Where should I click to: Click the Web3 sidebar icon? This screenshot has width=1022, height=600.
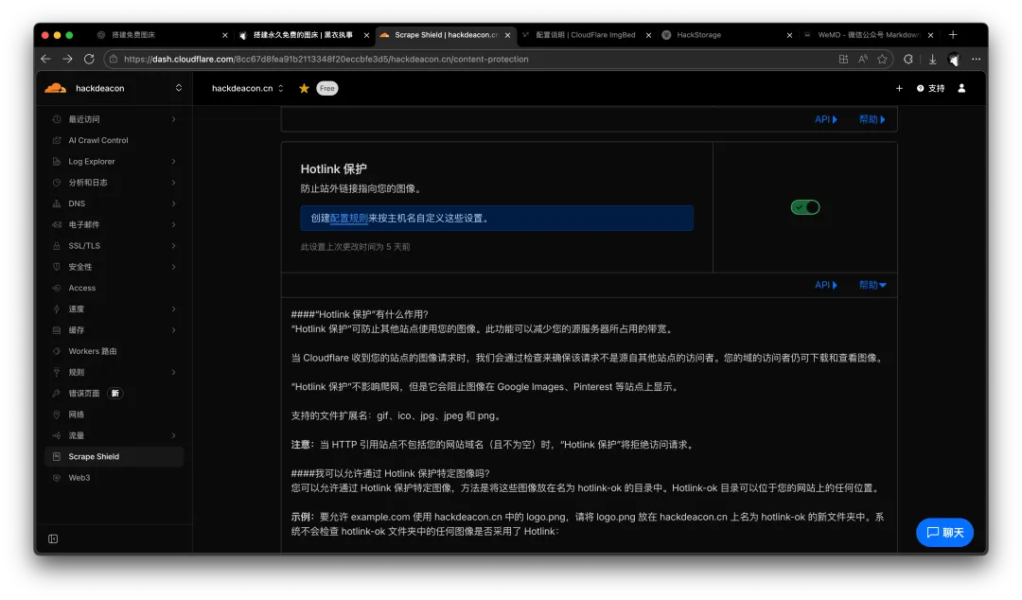click(x=57, y=477)
